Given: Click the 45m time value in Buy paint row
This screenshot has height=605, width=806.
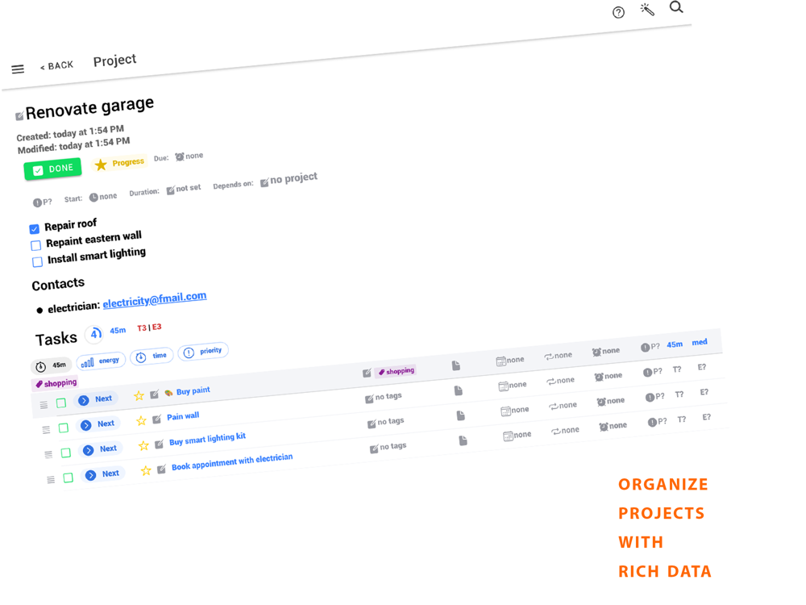Looking at the screenshot, I should point(675,344).
